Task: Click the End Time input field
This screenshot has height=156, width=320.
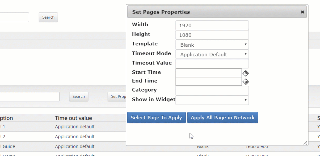Action: tap(209, 81)
